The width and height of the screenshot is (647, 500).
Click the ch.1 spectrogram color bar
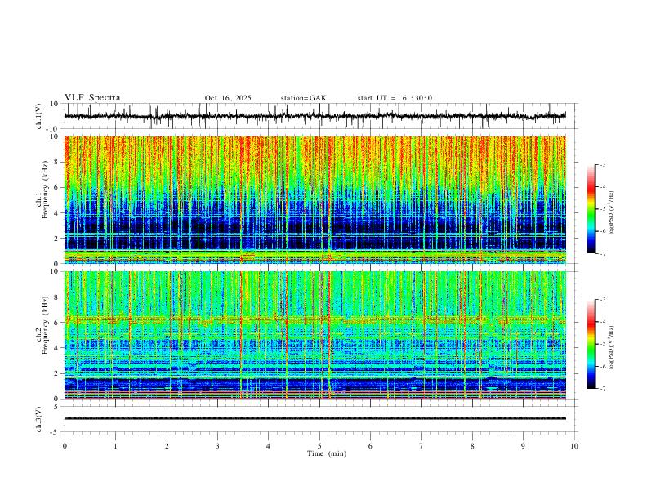point(591,209)
